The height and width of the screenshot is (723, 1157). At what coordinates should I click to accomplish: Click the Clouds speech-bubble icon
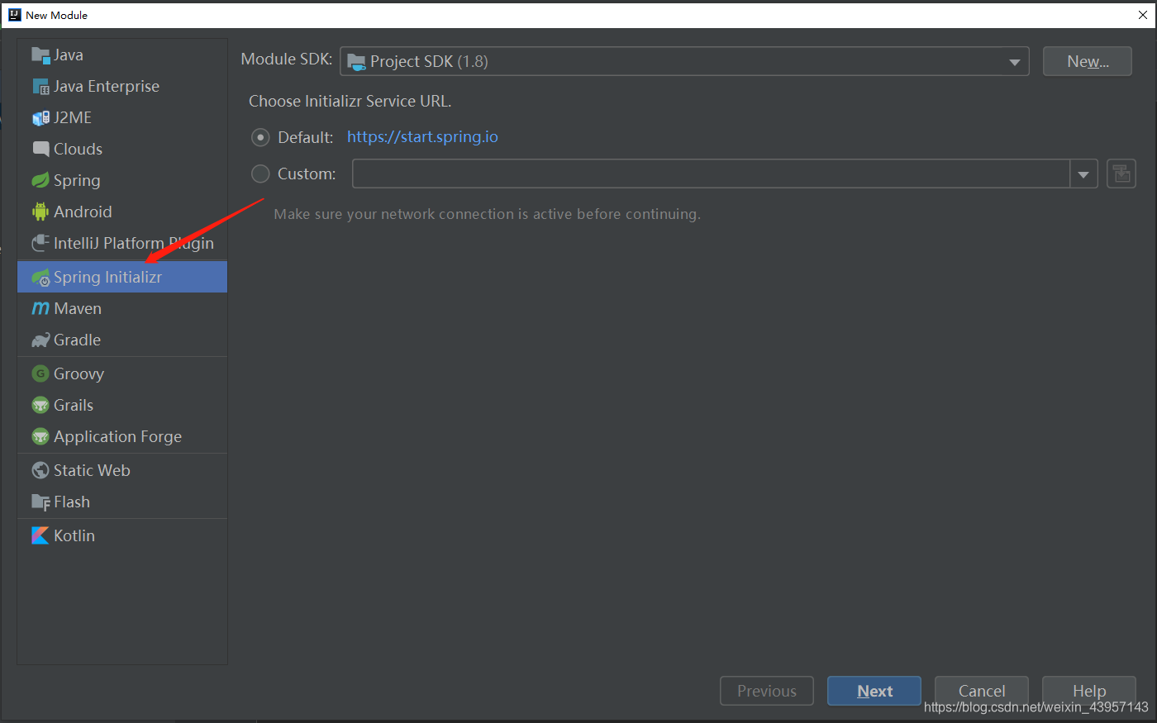[x=40, y=150]
